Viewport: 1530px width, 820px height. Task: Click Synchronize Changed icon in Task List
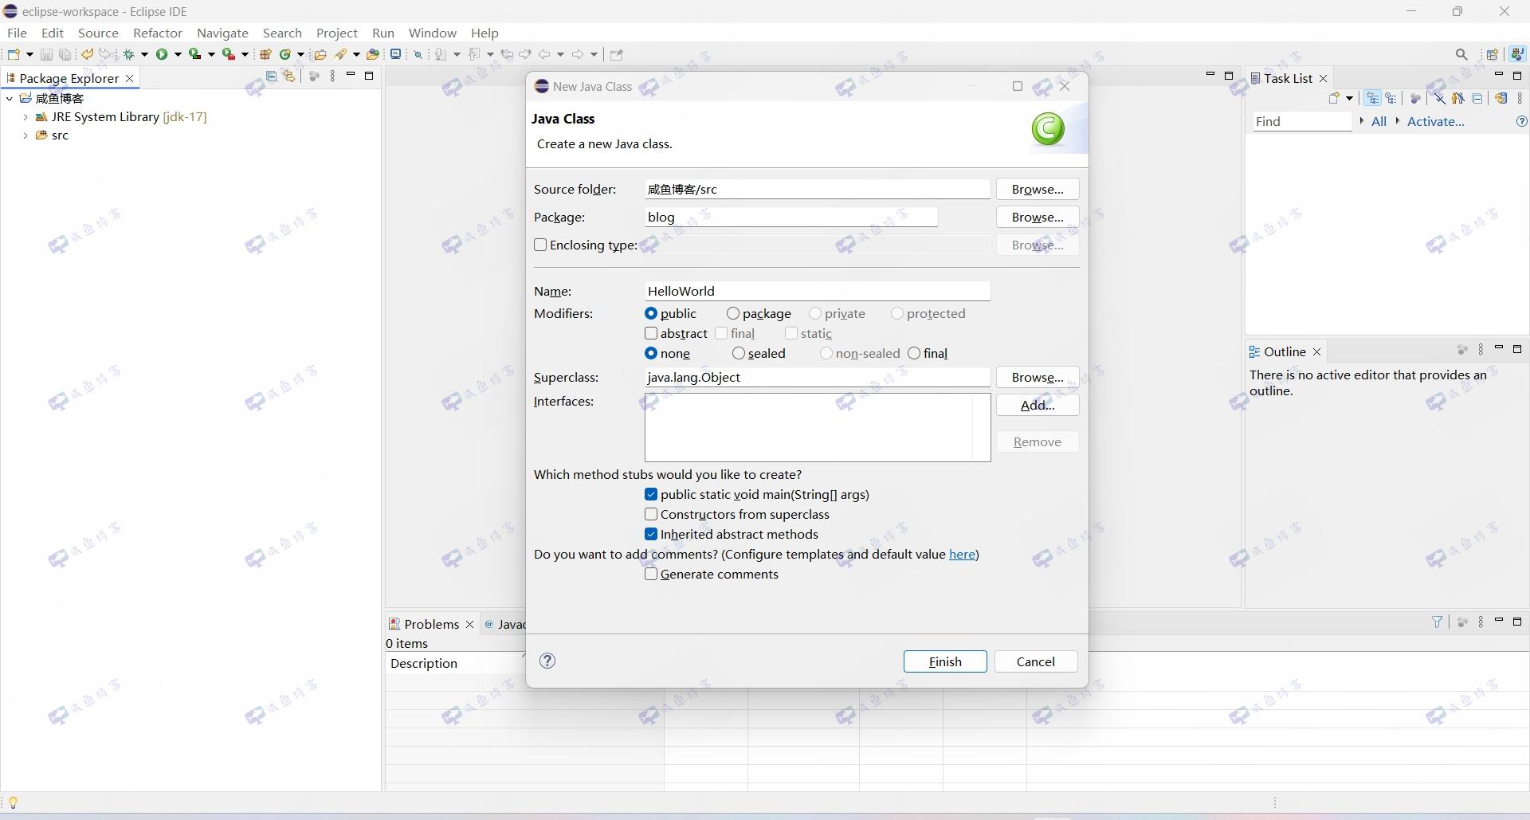pos(1501,98)
